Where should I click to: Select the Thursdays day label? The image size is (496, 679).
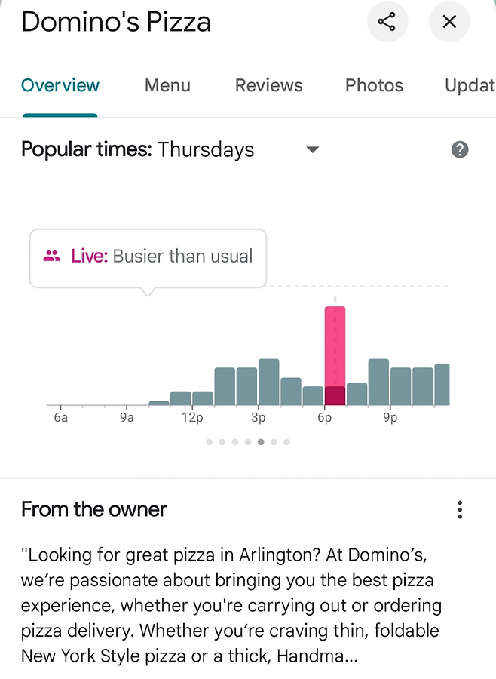pyautogui.click(x=206, y=149)
